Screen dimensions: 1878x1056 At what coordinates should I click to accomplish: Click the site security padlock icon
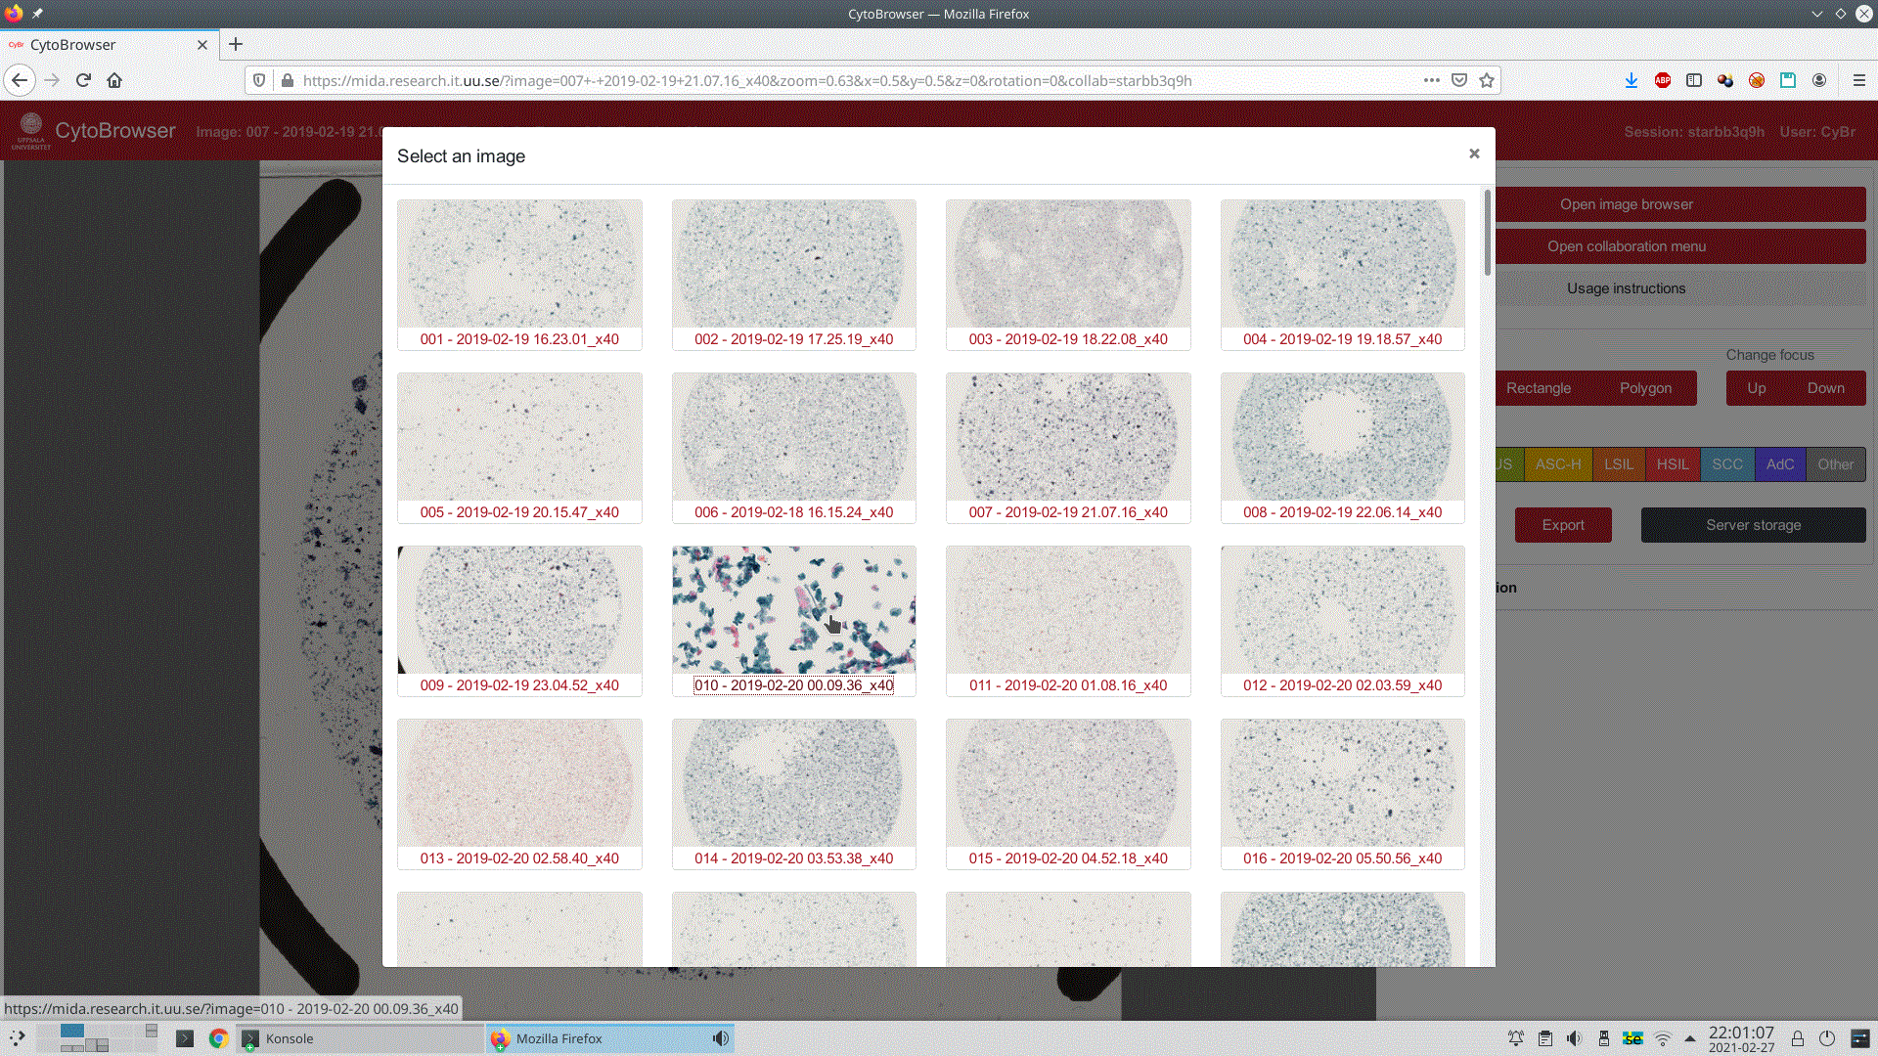(x=288, y=80)
